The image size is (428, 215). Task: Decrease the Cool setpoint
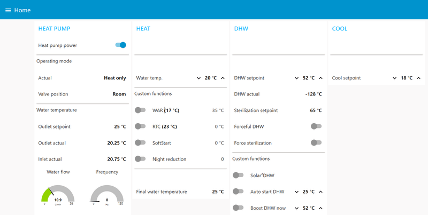coord(395,78)
